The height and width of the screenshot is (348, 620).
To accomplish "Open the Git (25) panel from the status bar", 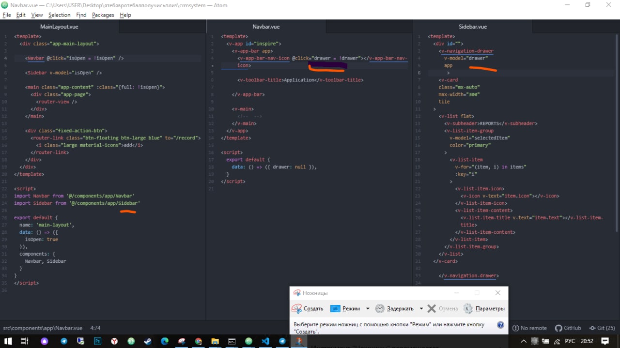I will coord(602,328).
